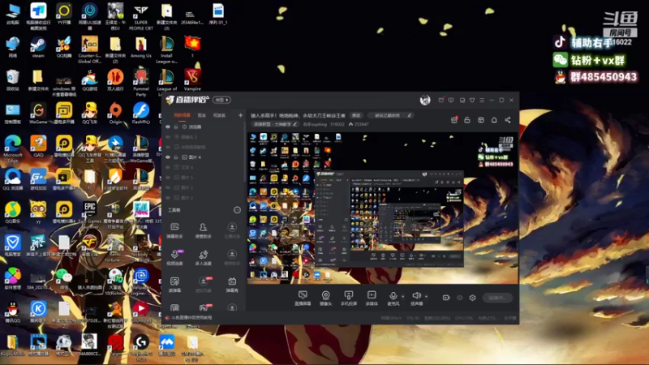Mute the 麦克风 microphone
This screenshot has width=649, height=365.
tap(393, 298)
